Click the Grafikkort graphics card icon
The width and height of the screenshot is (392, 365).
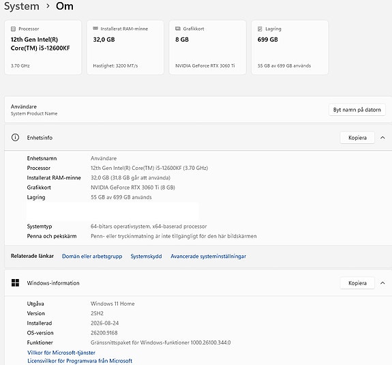tap(178, 29)
